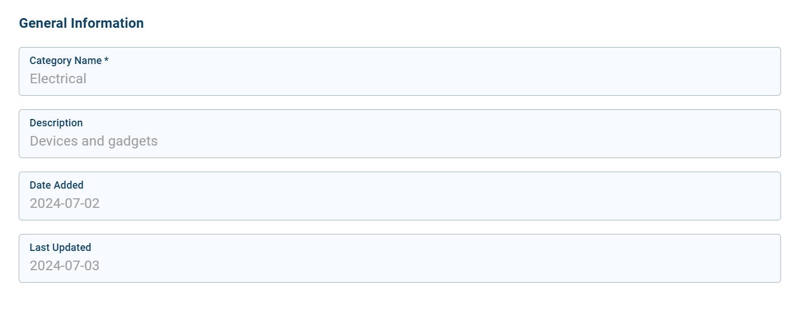Screen dimensions: 806x311
Task: Click the word 'General' in the heading
Action: click(43, 23)
